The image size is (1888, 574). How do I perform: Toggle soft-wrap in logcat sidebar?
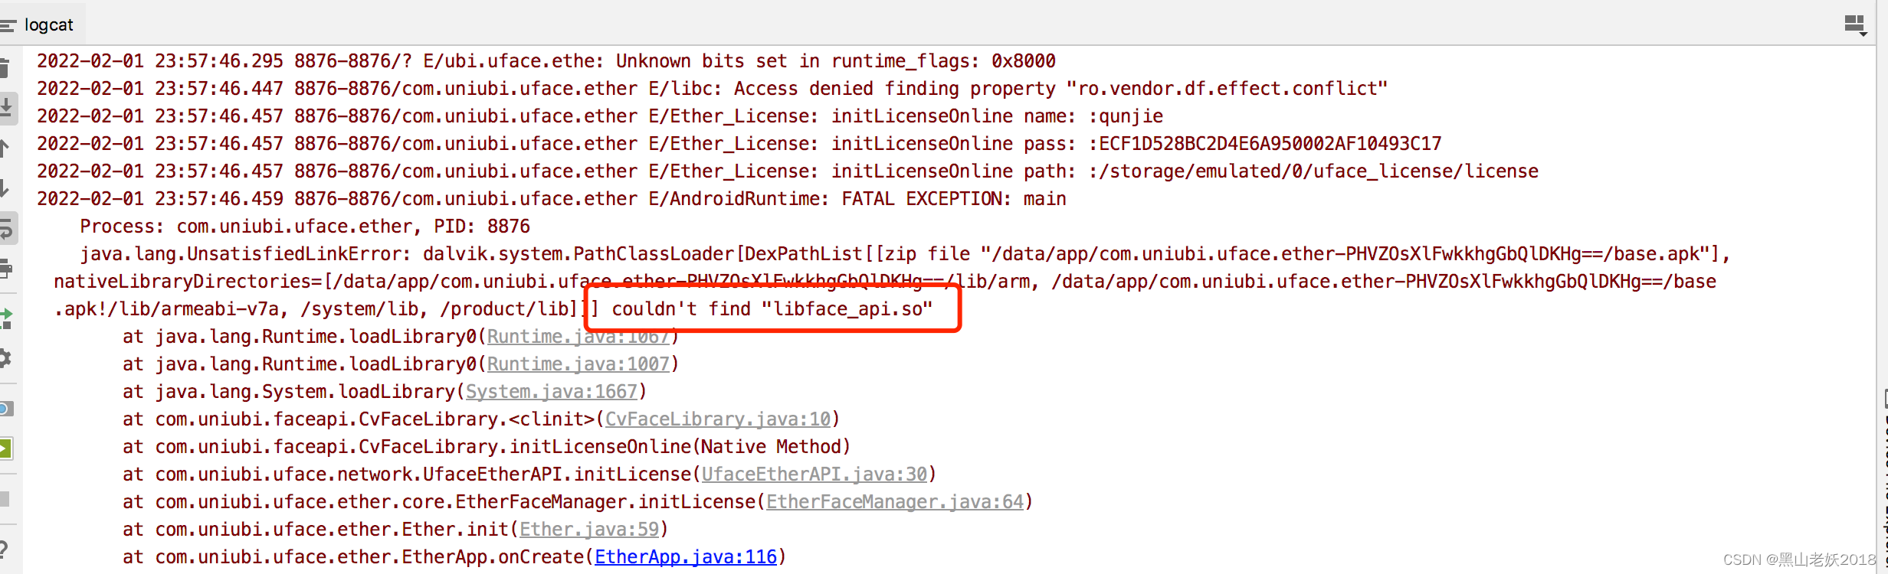click(x=6, y=228)
